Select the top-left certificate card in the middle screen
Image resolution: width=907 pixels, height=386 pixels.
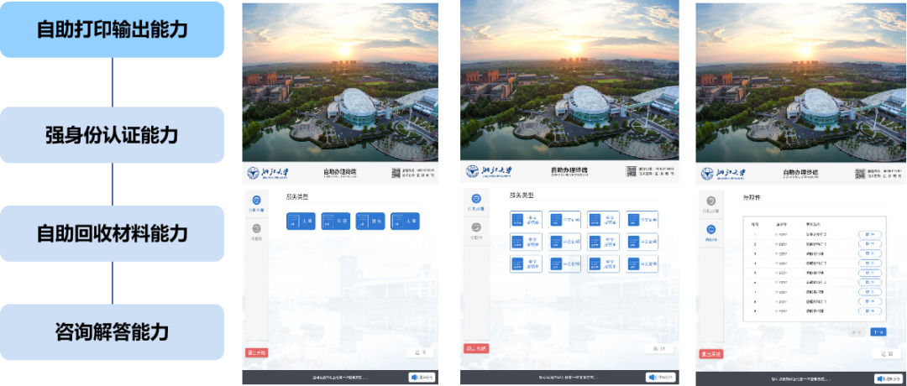click(526, 220)
